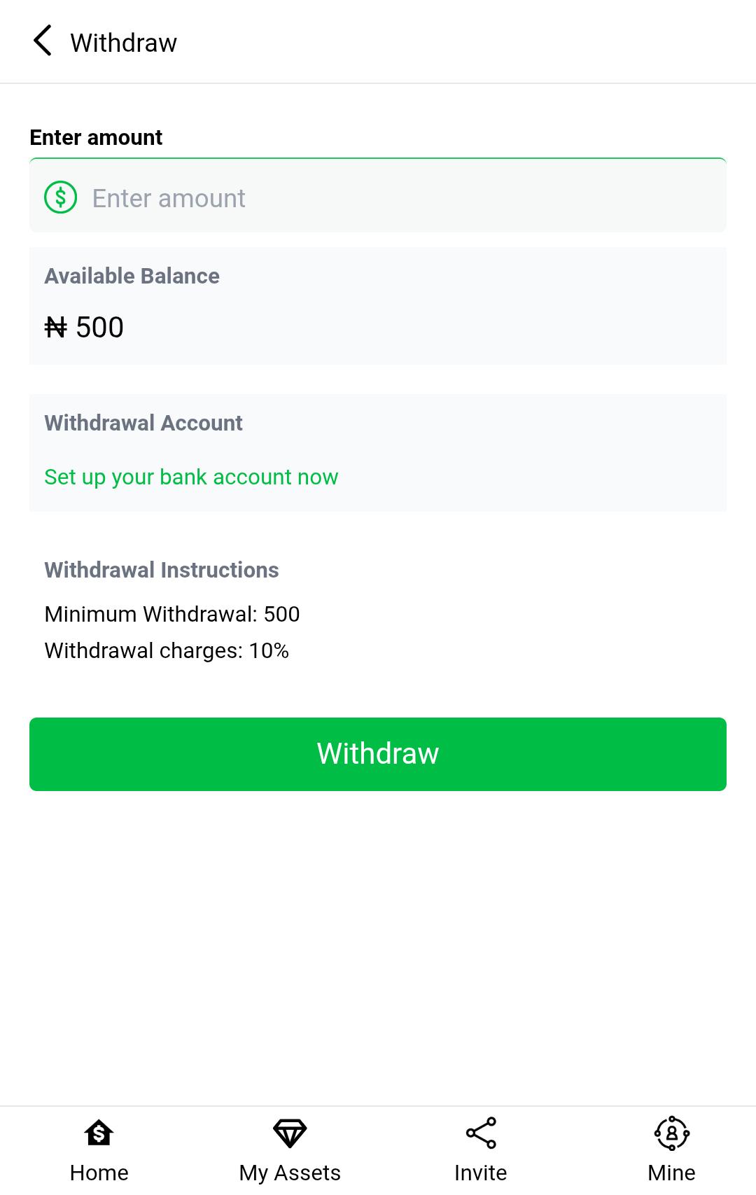Screen dimensions: 756x1195
Task: Tap the Withdrawal Account section
Action: point(378,452)
